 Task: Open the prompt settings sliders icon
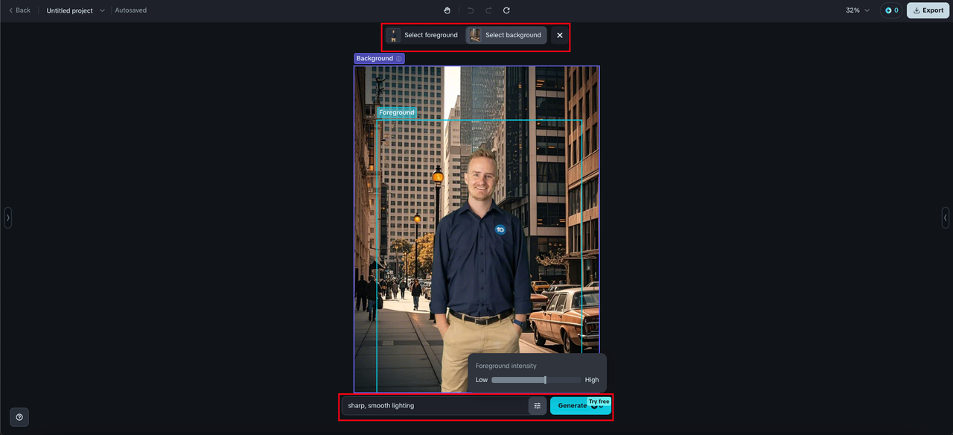538,405
